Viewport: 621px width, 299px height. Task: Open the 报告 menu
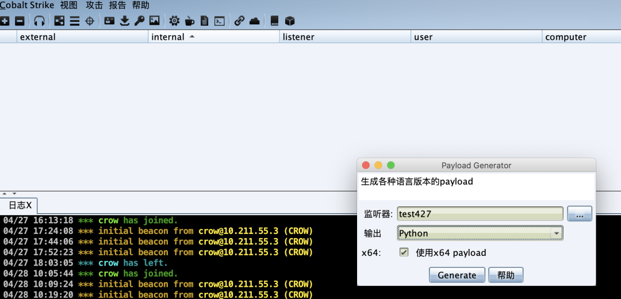118,6
